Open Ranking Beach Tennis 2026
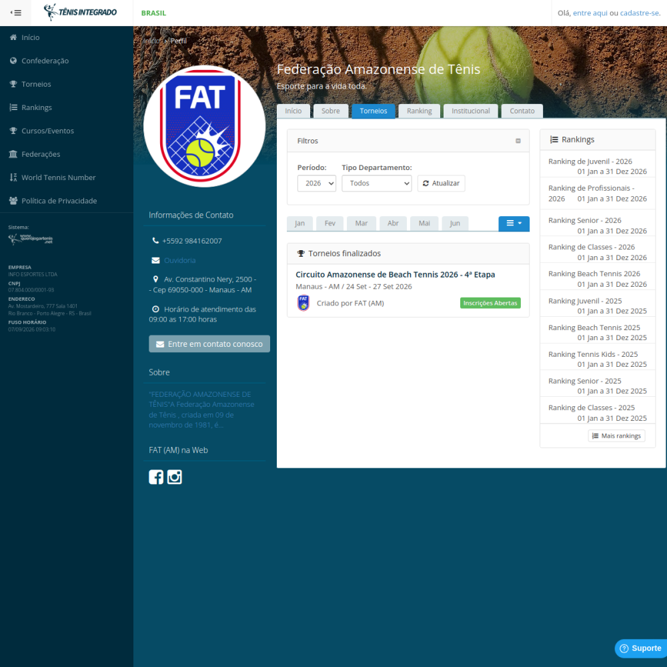The image size is (667, 667). click(x=597, y=279)
